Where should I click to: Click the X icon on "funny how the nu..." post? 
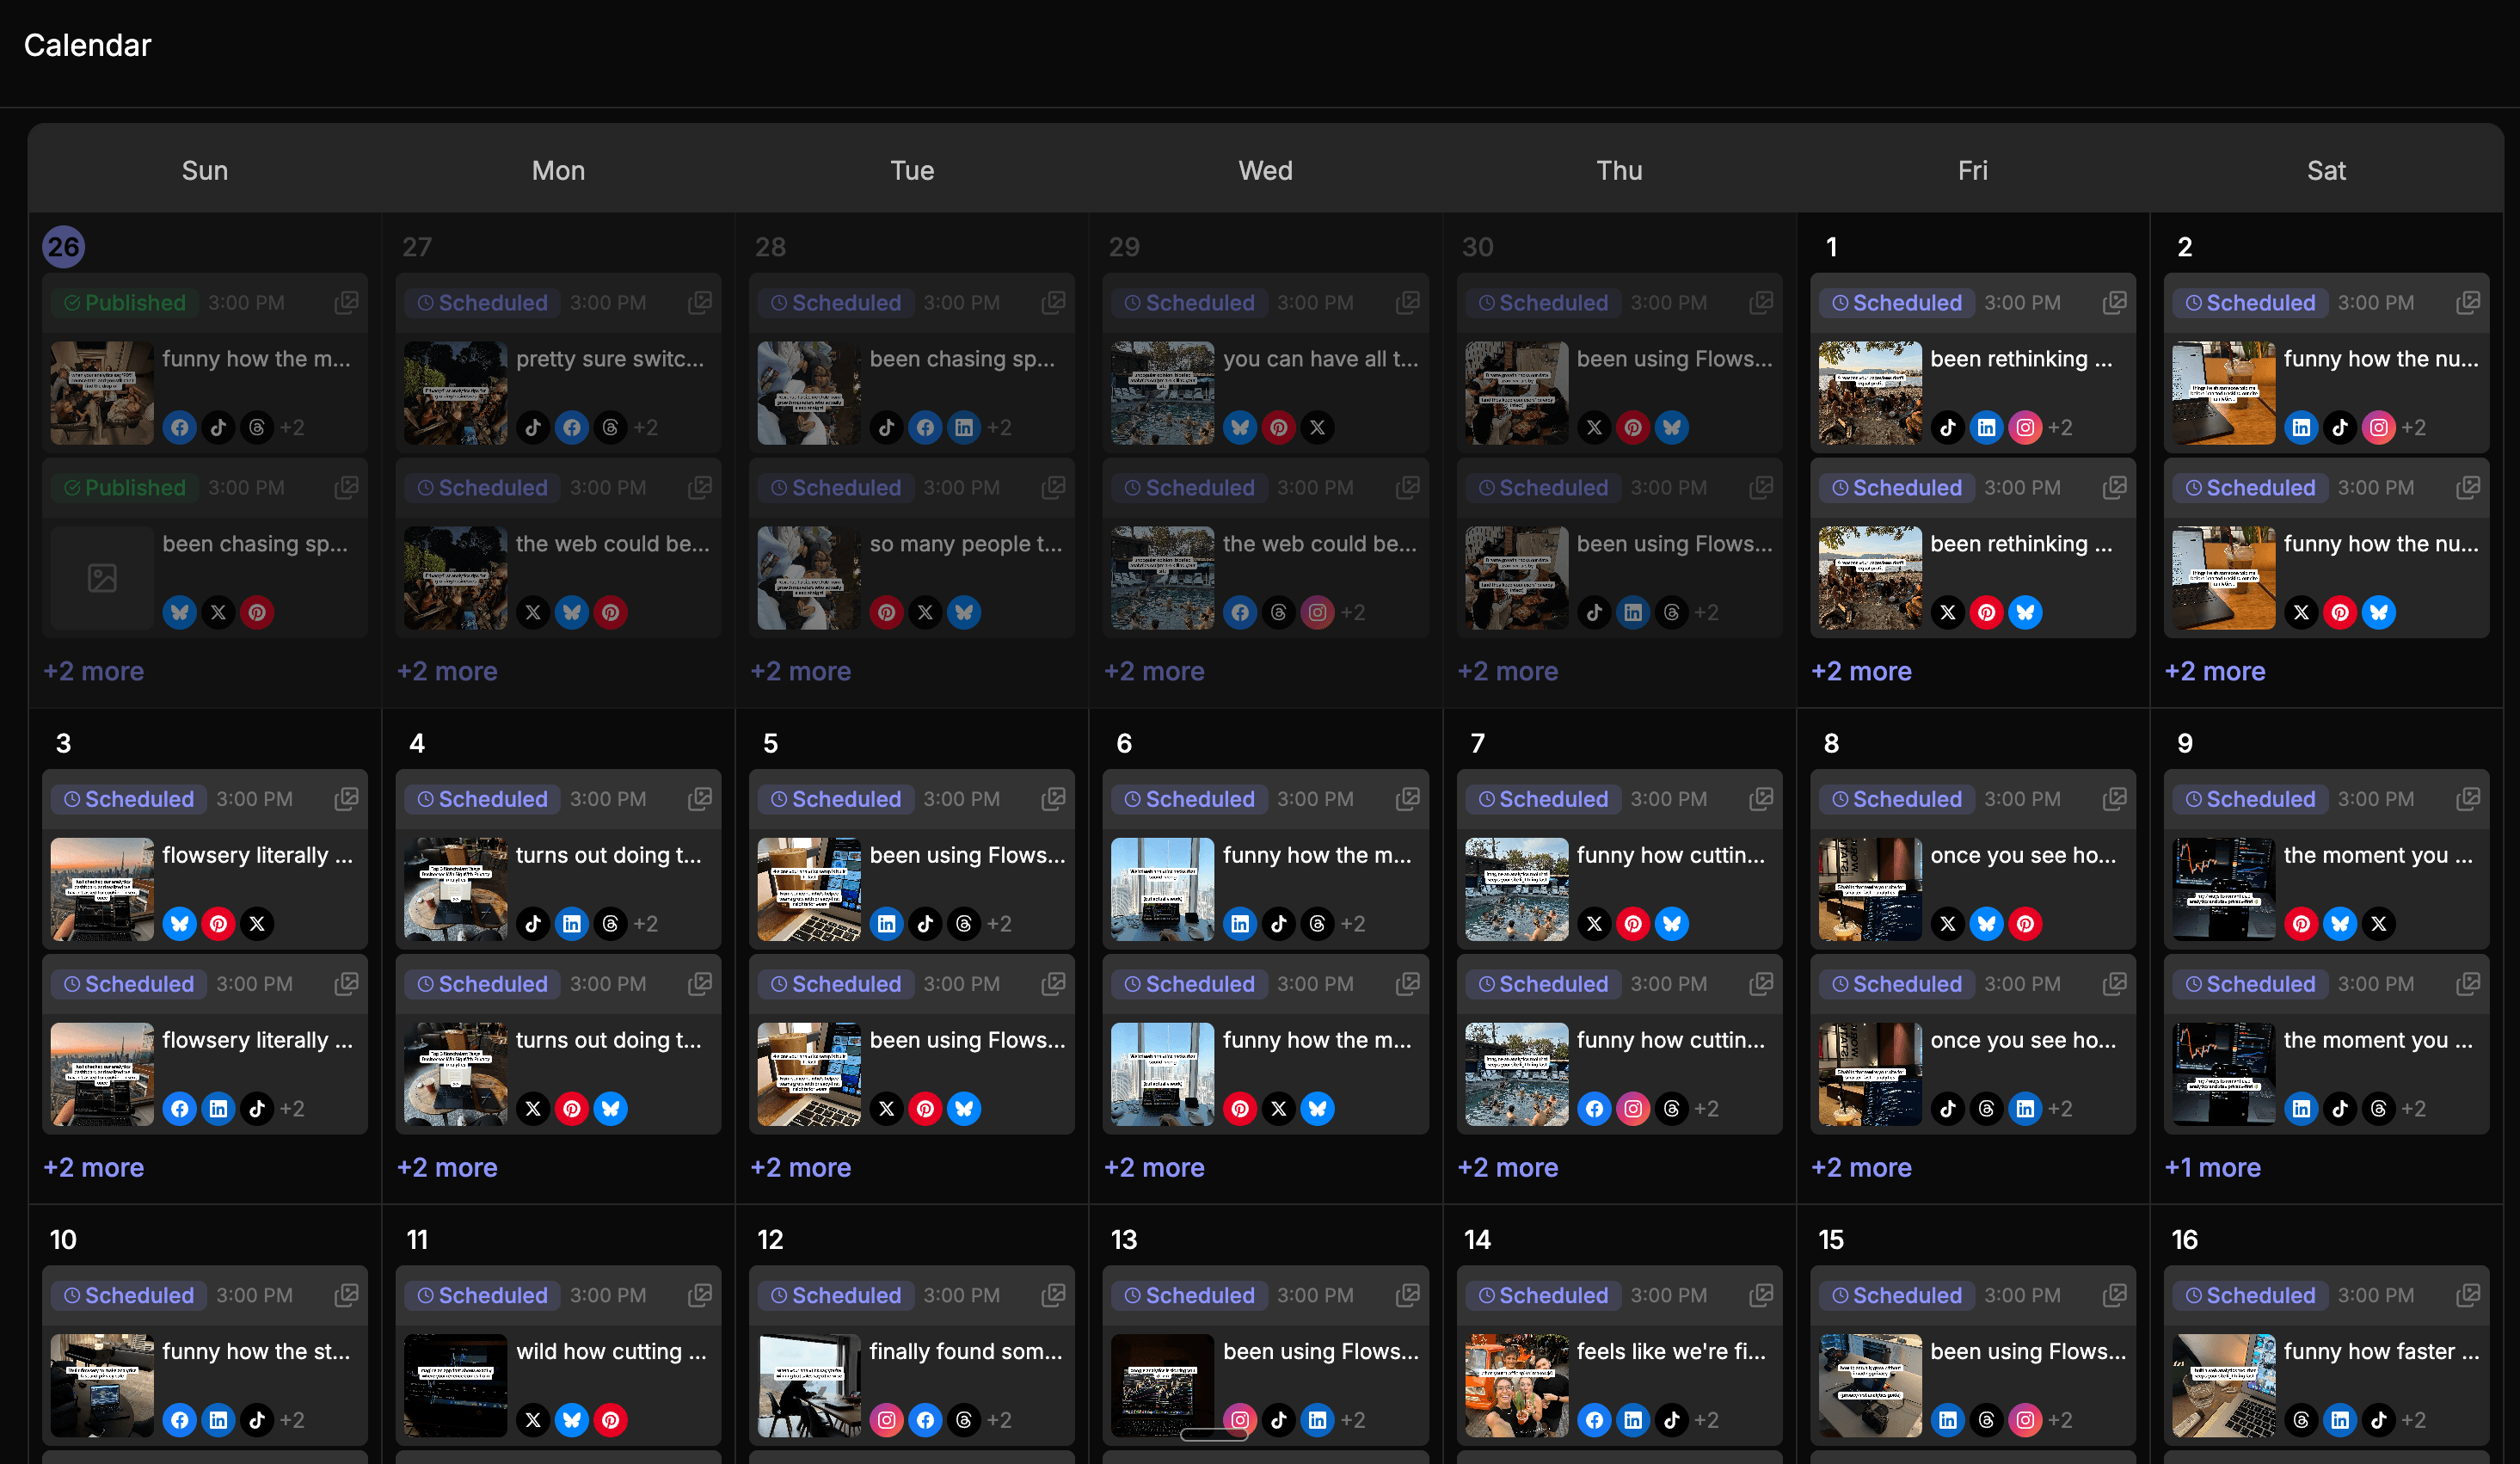coord(2301,612)
